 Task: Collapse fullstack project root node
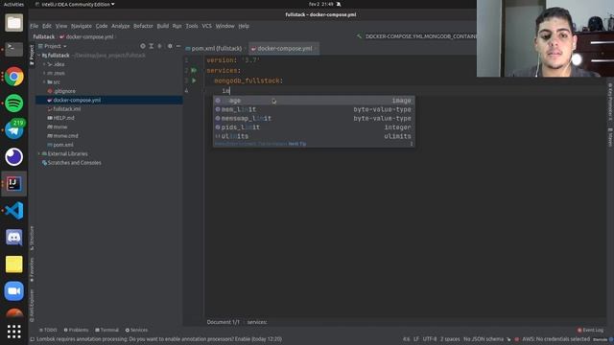39,56
